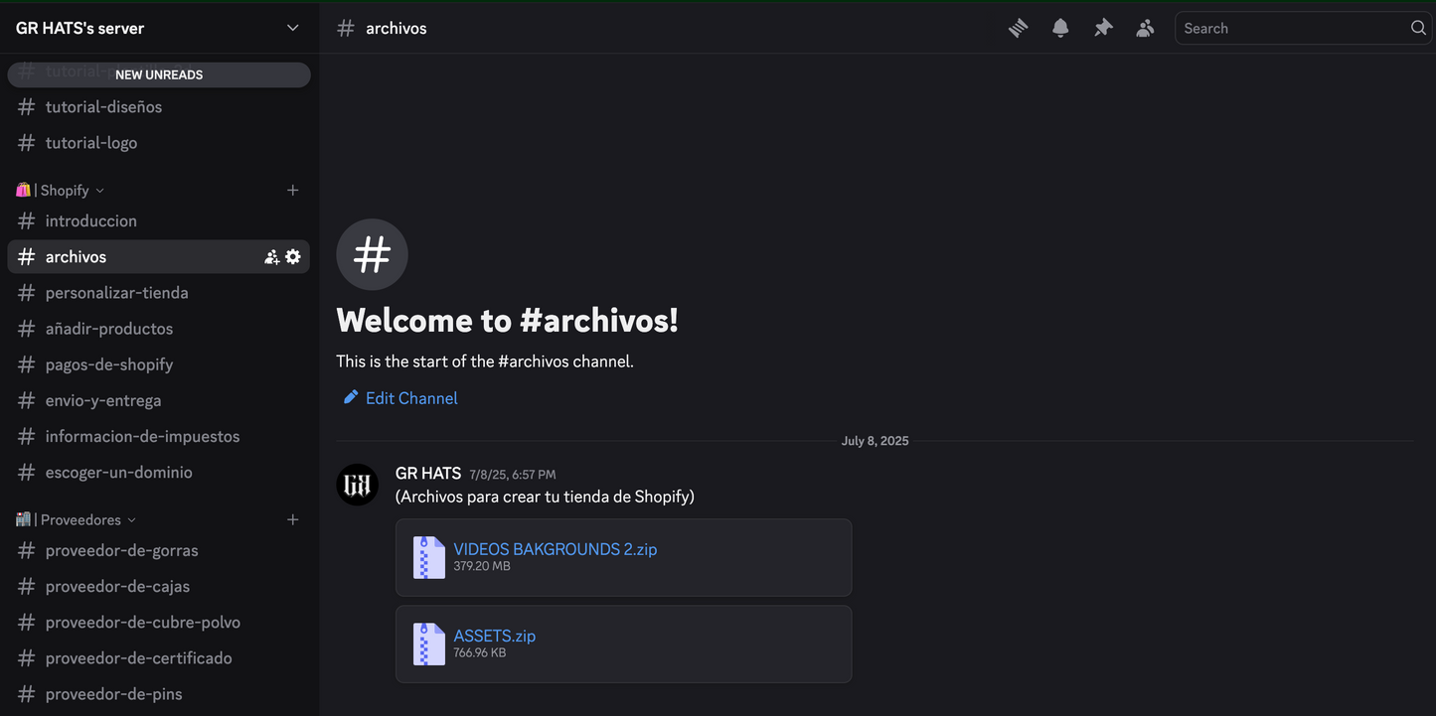Image resolution: width=1436 pixels, height=716 pixels.
Task: Download the ASSETS.zip file
Action: (494, 636)
